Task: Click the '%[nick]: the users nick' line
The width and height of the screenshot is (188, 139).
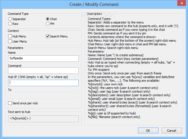Action: pyautogui.click(x=123, y=88)
